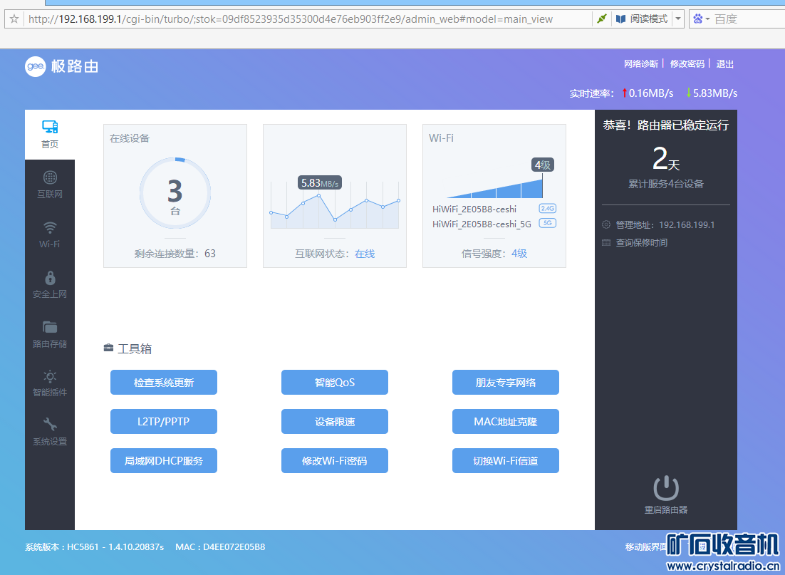
Task: Open 安全上网 lock icon
Action: click(50, 278)
